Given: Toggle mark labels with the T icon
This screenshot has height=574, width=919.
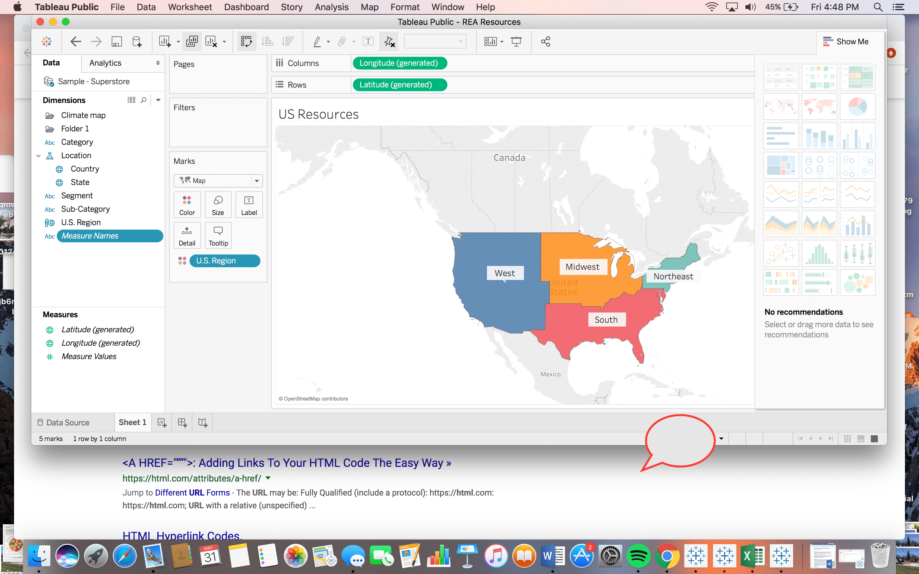Looking at the screenshot, I should [x=368, y=41].
